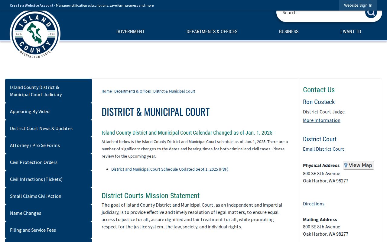Open the Business menu

pos(289,31)
